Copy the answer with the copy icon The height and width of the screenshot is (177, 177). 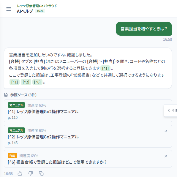point(41,173)
